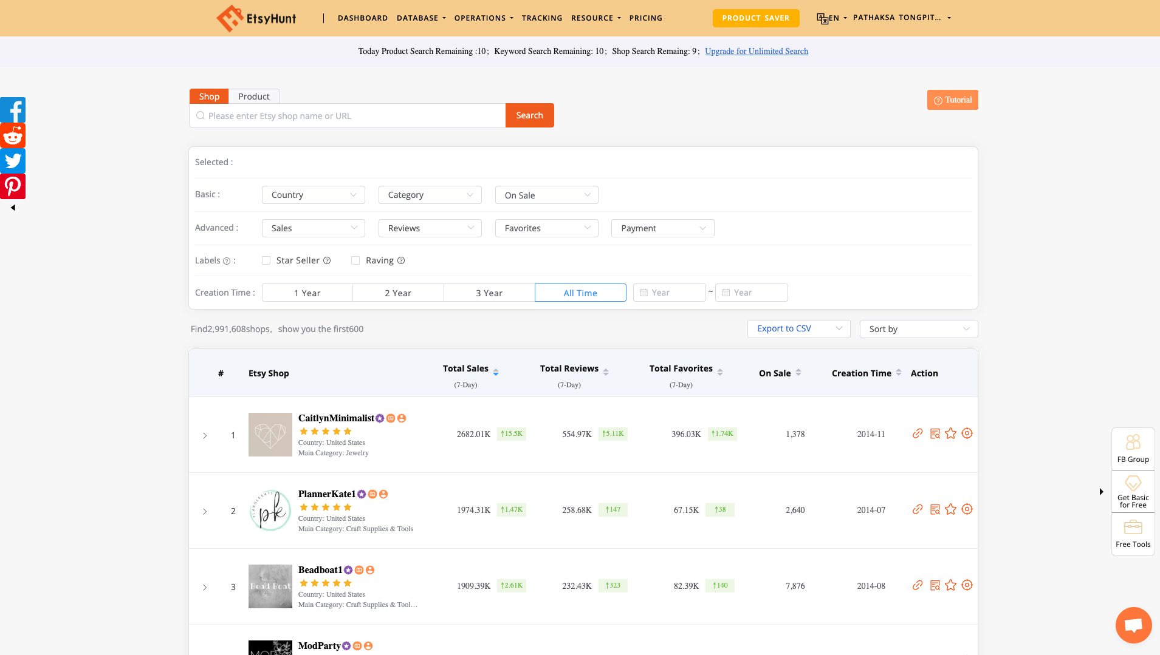Open the Country filter dropdown
Viewport: 1160px width, 655px height.
click(x=313, y=194)
